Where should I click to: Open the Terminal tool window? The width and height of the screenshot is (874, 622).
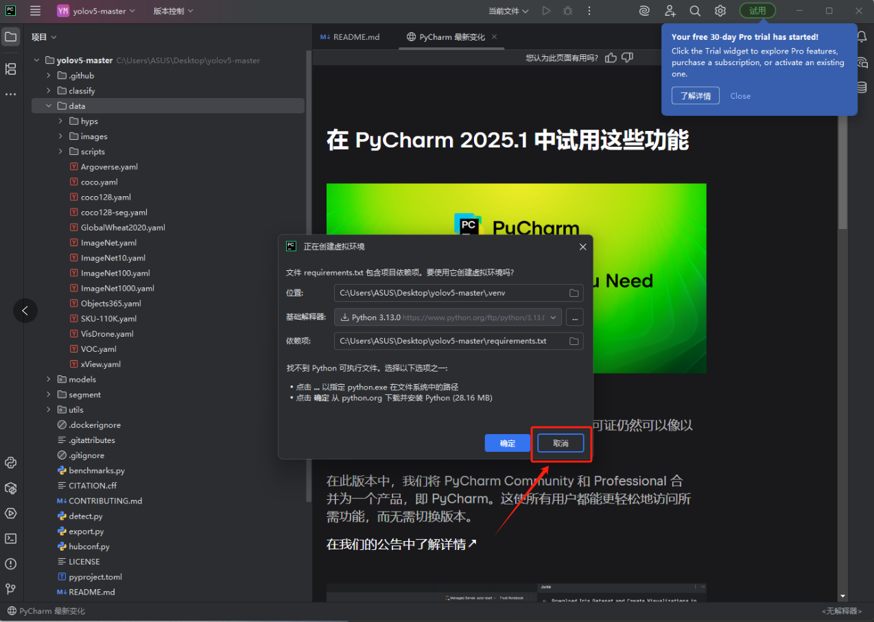(x=10, y=538)
